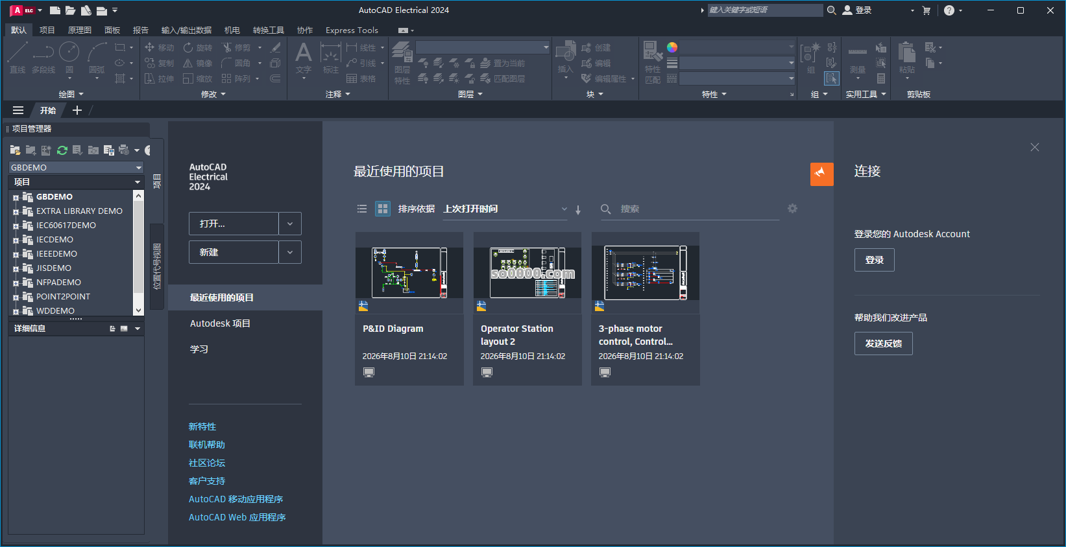Open Layer Properties (图层特性) manager

pos(402,63)
